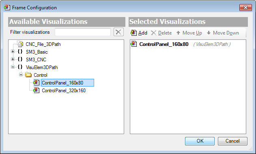Image resolution: width=256 pixels, height=154 pixels.
Task: Click the CNC_File_3DPath document icon
Action: [x=20, y=44]
